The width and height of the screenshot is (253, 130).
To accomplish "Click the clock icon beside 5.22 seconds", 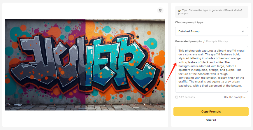I will tap(177, 97).
